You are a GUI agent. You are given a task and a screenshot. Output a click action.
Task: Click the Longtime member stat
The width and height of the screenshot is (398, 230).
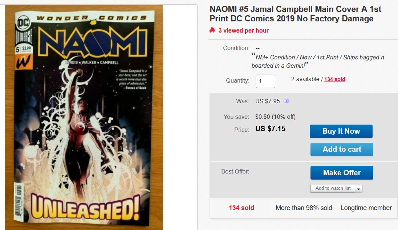click(x=366, y=208)
